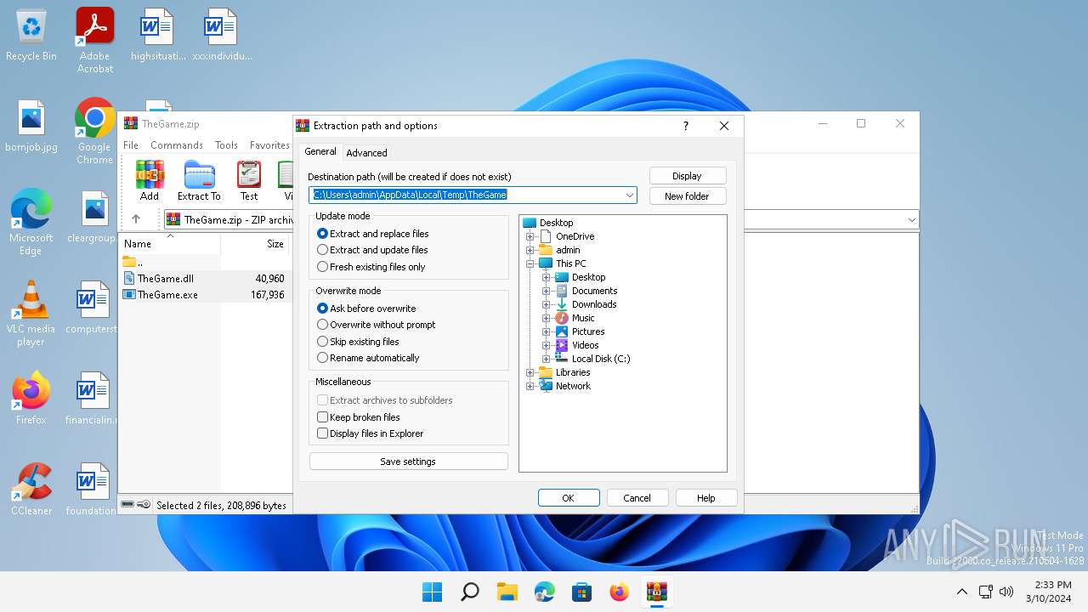Click the Help button in dialog
This screenshot has width=1088, height=612.
pos(705,498)
